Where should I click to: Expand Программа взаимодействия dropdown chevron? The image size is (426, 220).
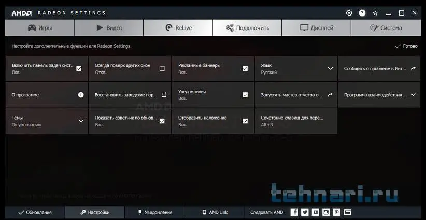point(413,95)
